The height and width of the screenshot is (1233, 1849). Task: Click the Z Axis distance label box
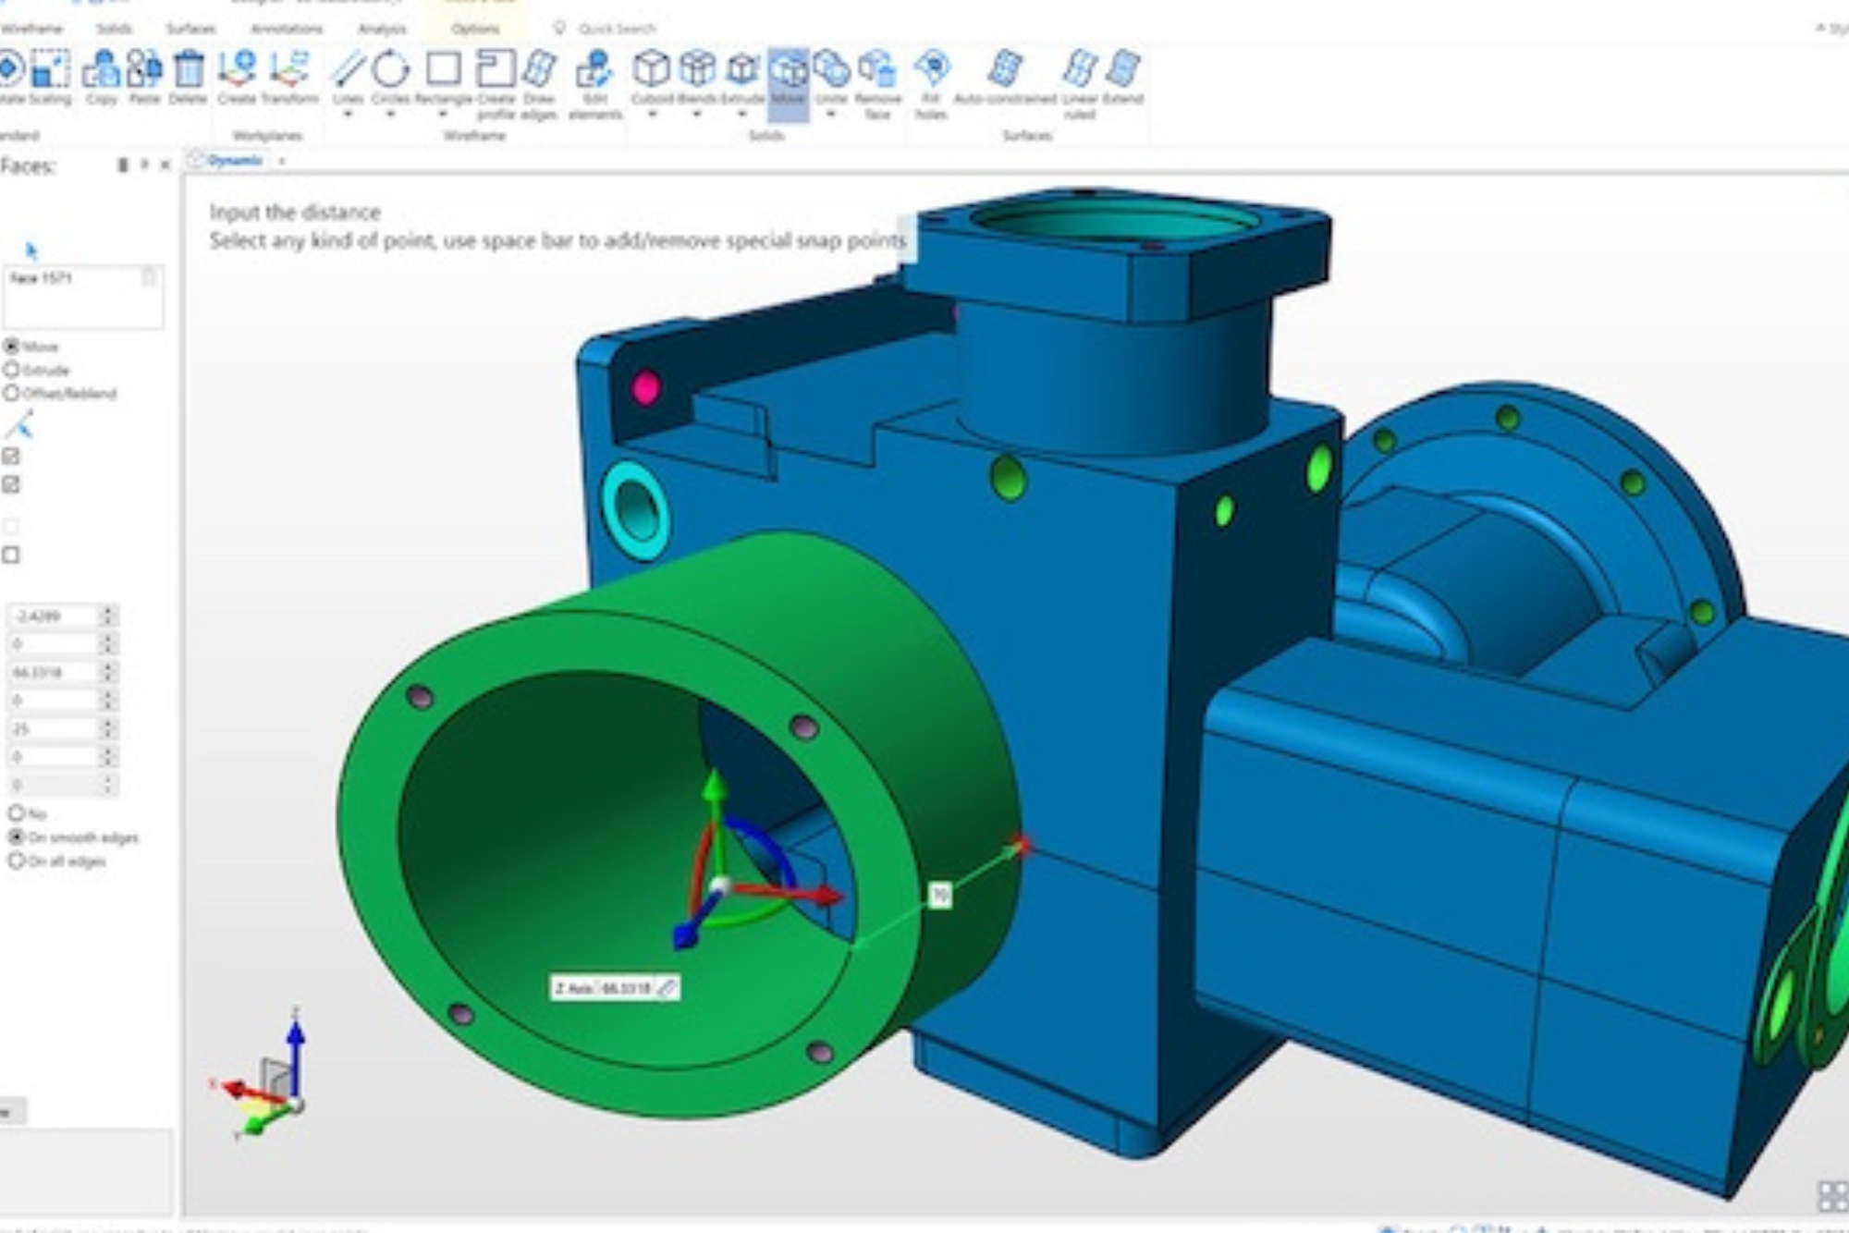point(615,988)
